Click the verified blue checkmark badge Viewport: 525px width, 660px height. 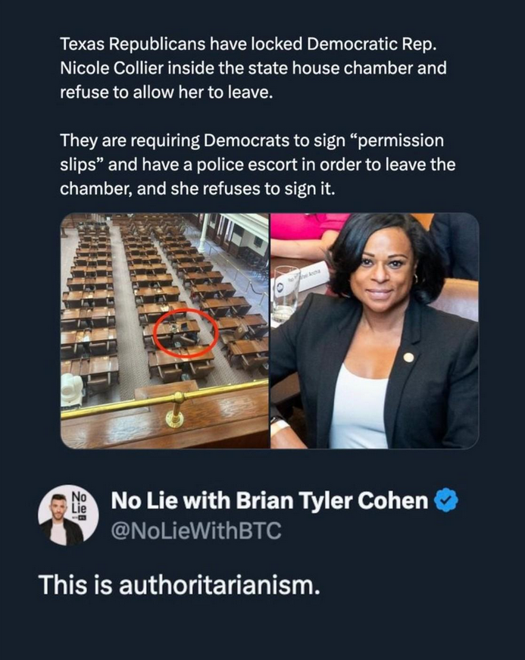[x=448, y=502]
